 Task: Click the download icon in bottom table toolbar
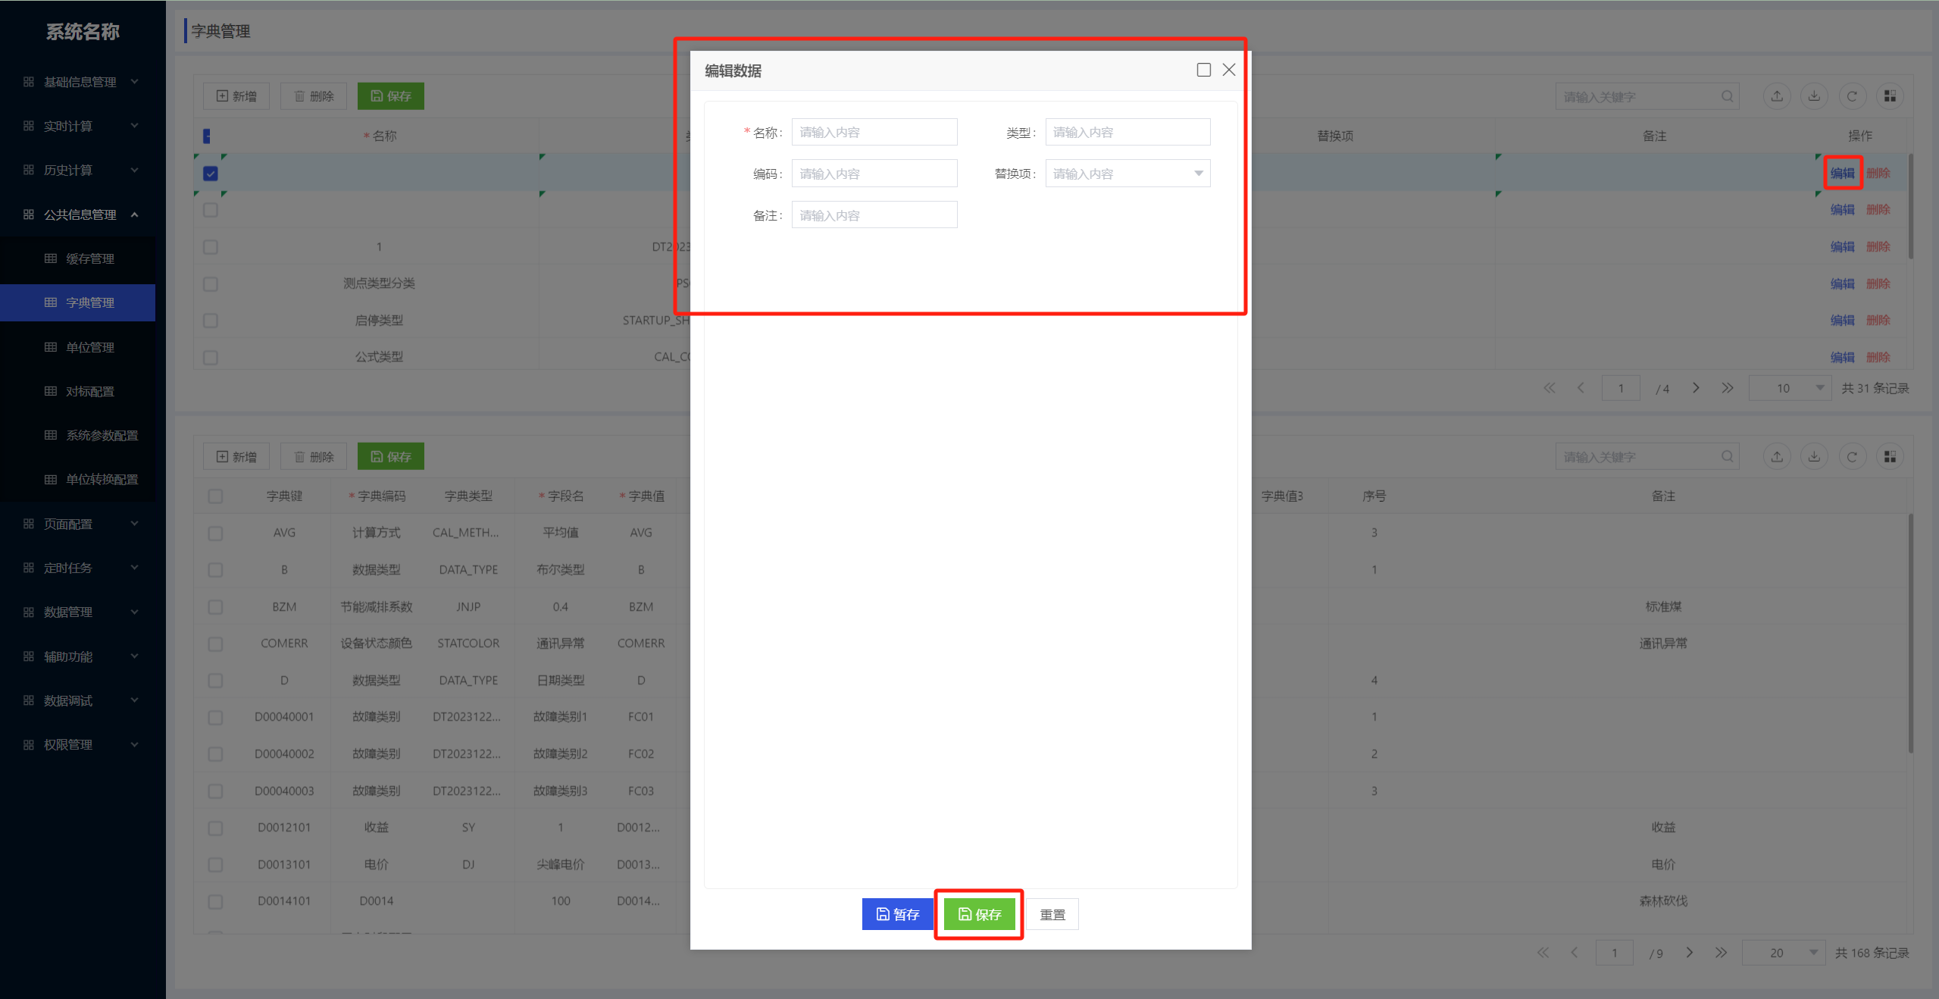(1814, 456)
